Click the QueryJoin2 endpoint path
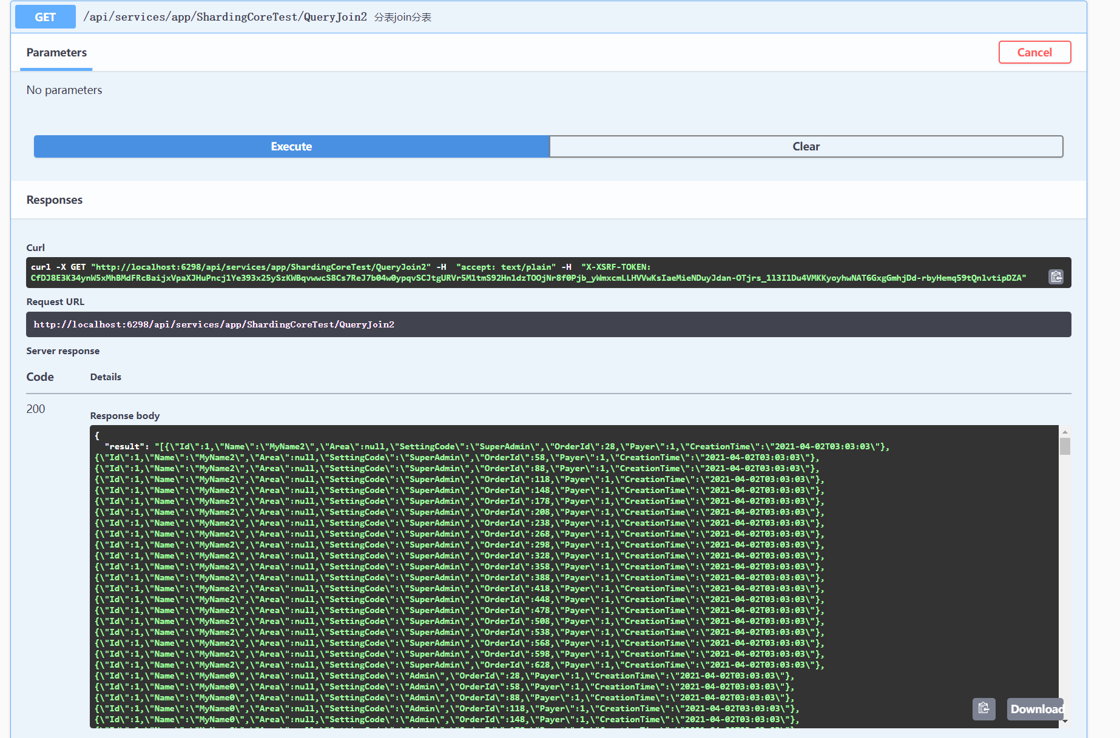1120x738 pixels. 225,17
